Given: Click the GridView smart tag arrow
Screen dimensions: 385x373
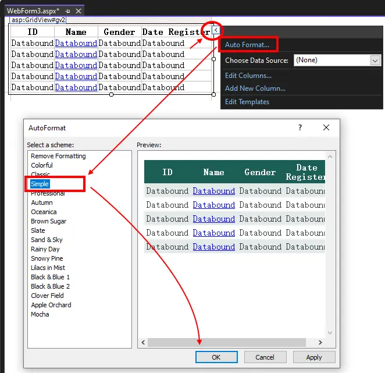Looking at the screenshot, I should click(215, 30).
